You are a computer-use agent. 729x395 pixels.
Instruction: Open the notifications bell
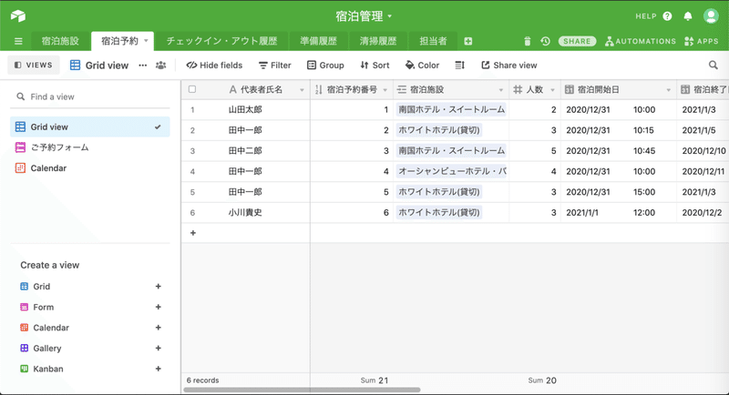(688, 16)
